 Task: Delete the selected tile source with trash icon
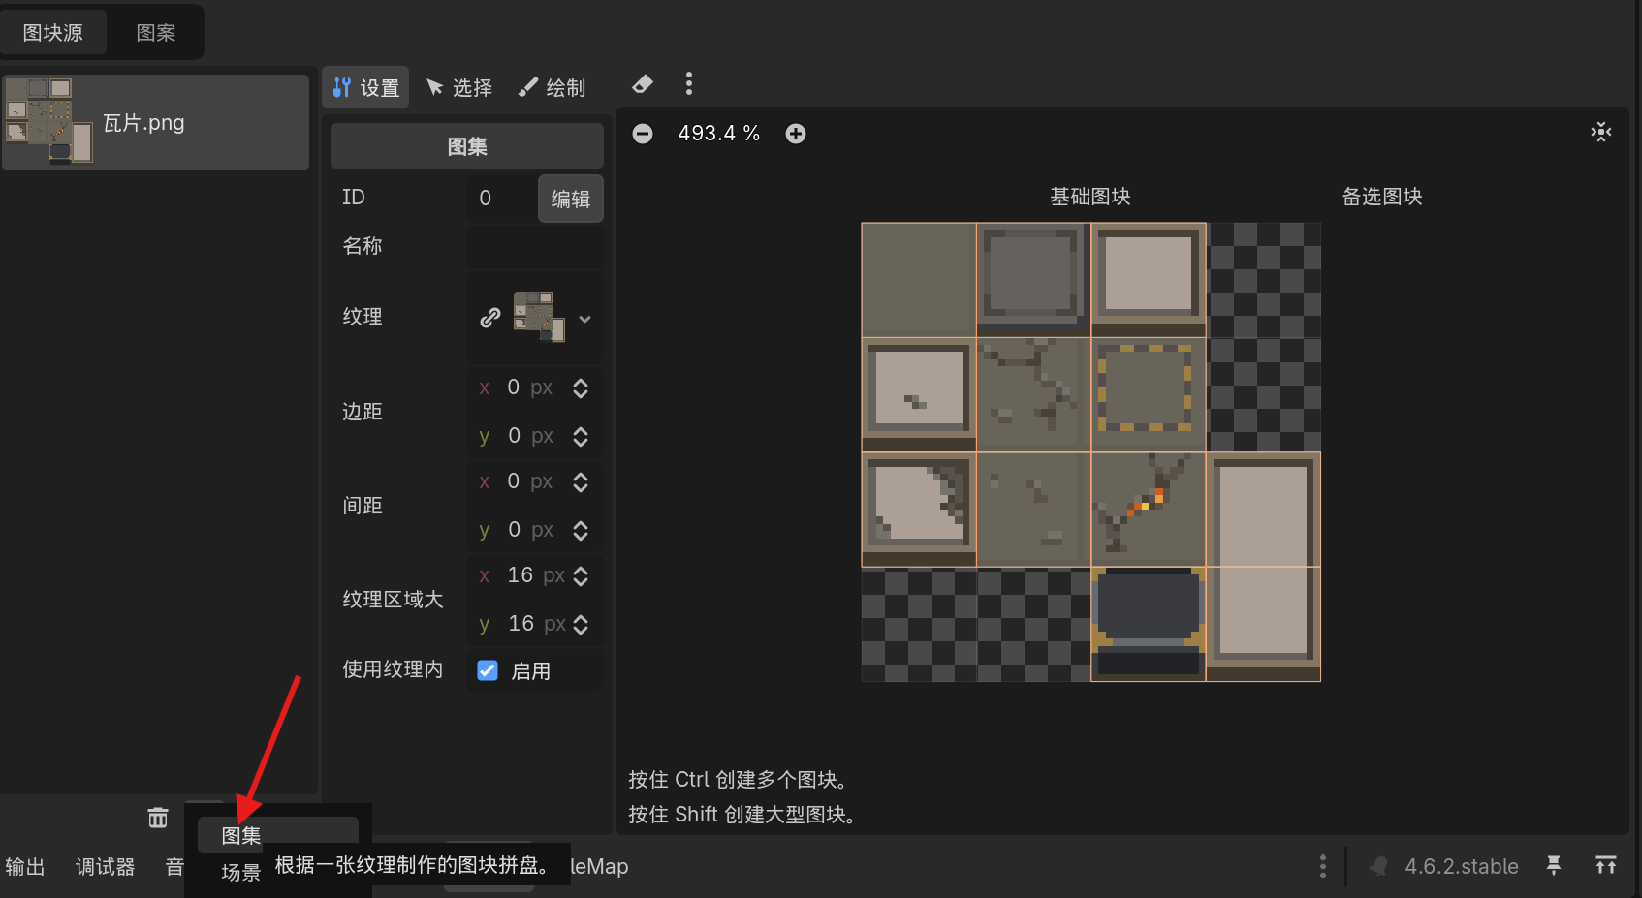[158, 818]
